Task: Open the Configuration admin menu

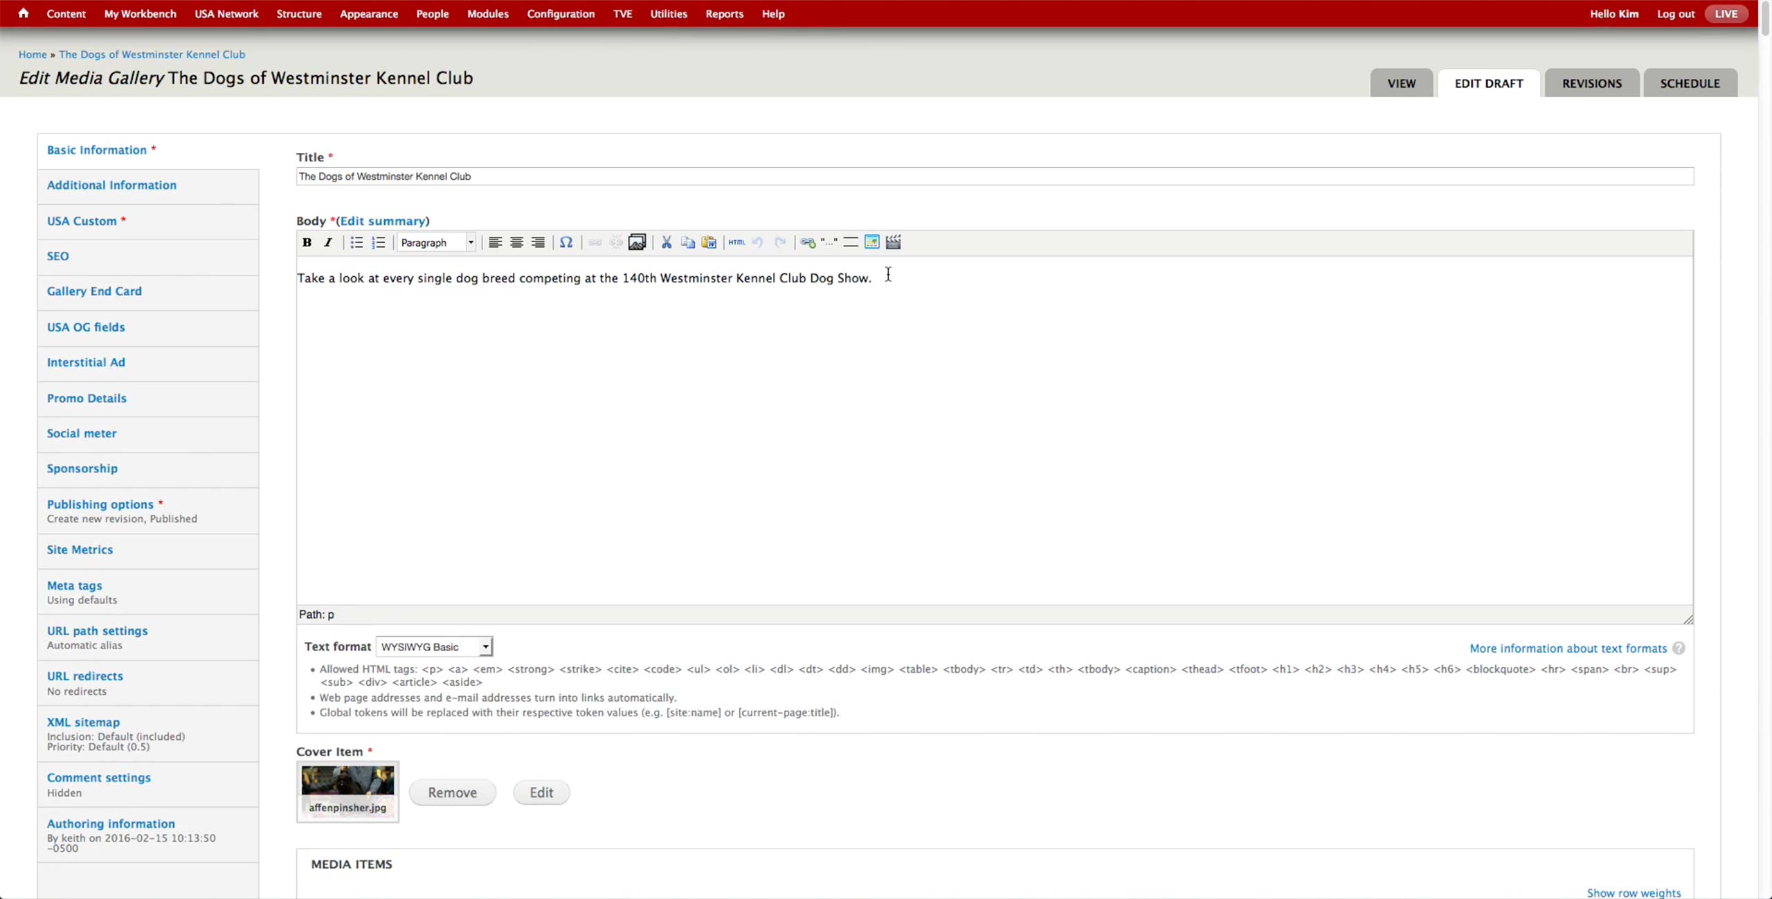Action: (560, 14)
